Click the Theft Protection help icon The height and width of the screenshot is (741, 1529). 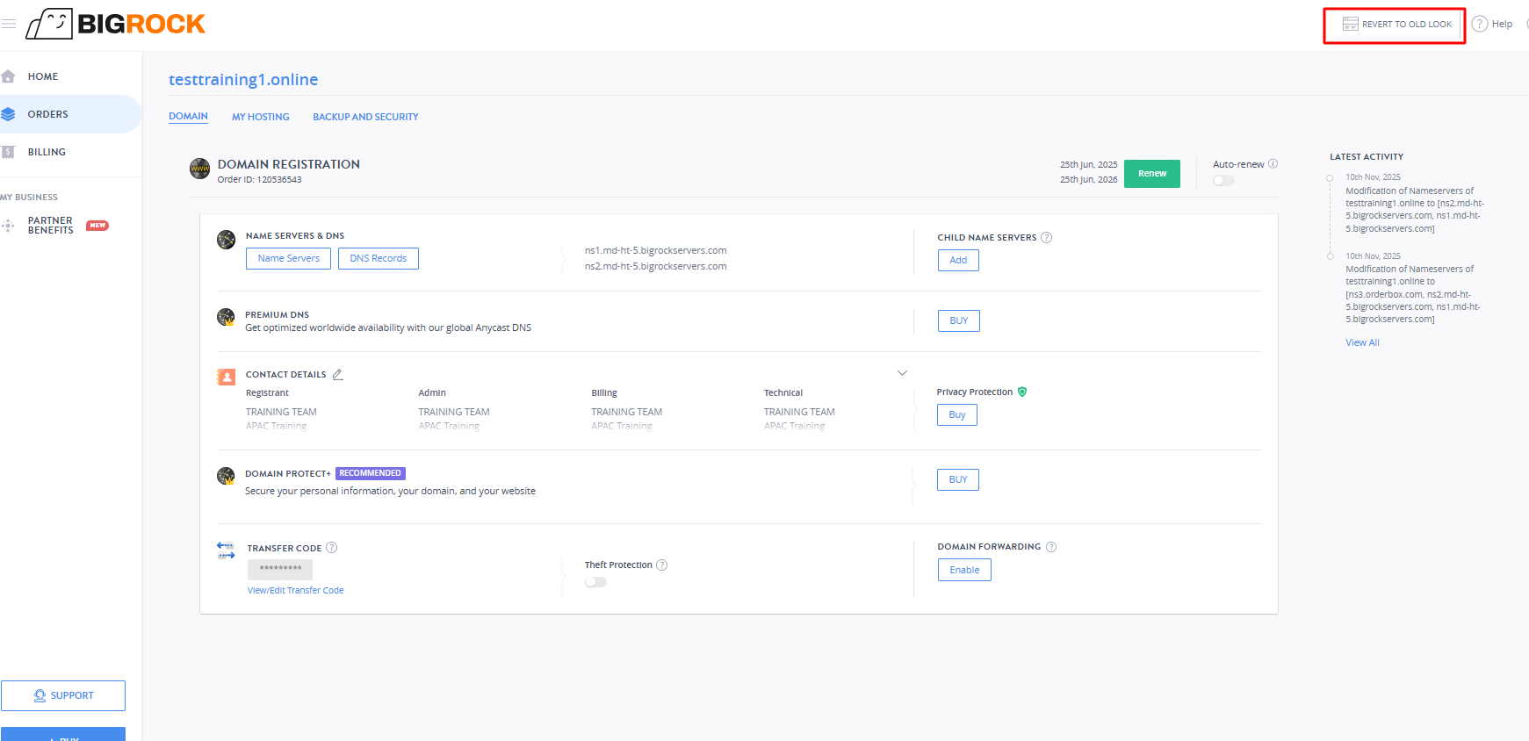(x=662, y=565)
